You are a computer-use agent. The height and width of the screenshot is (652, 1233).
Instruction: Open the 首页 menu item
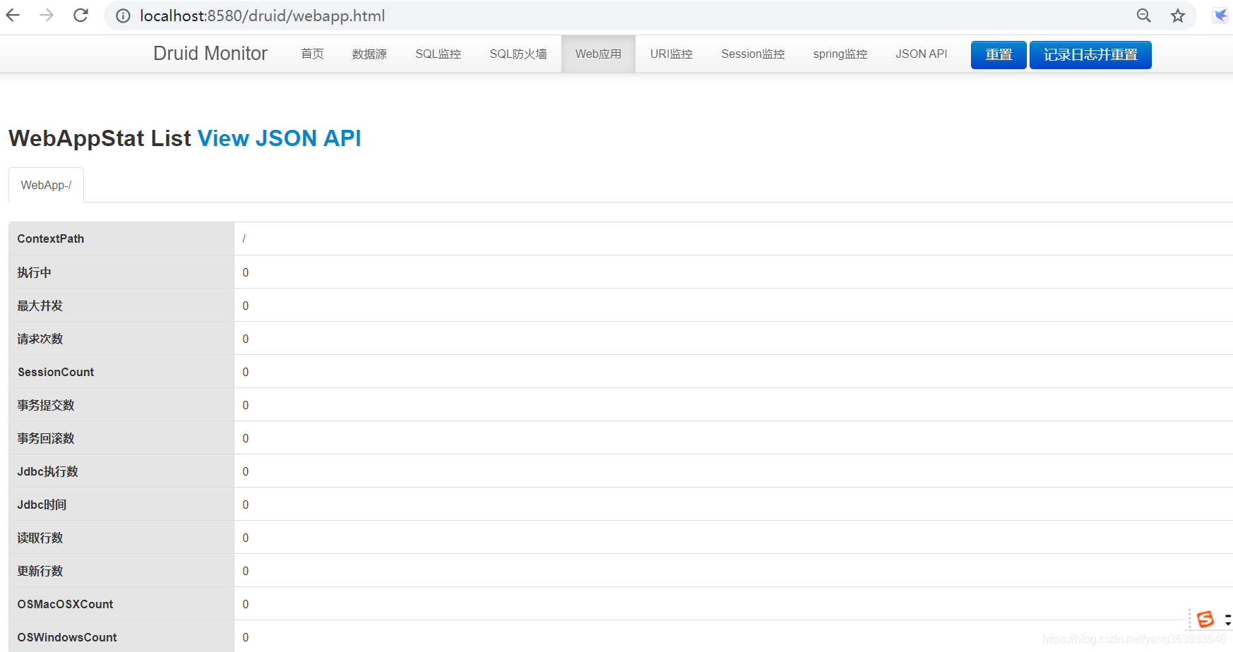312,54
